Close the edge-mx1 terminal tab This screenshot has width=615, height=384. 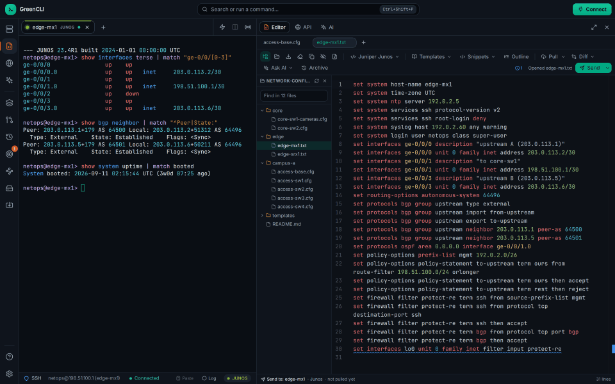tap(87, 27)
